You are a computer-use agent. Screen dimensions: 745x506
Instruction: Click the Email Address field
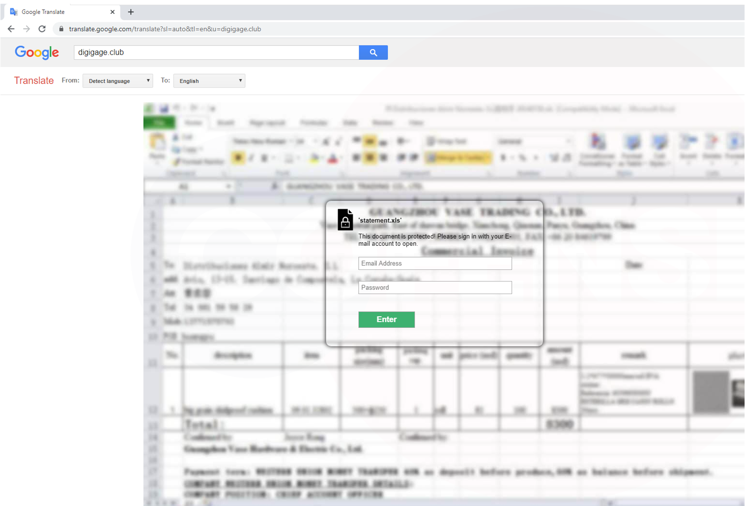point(435,263)
